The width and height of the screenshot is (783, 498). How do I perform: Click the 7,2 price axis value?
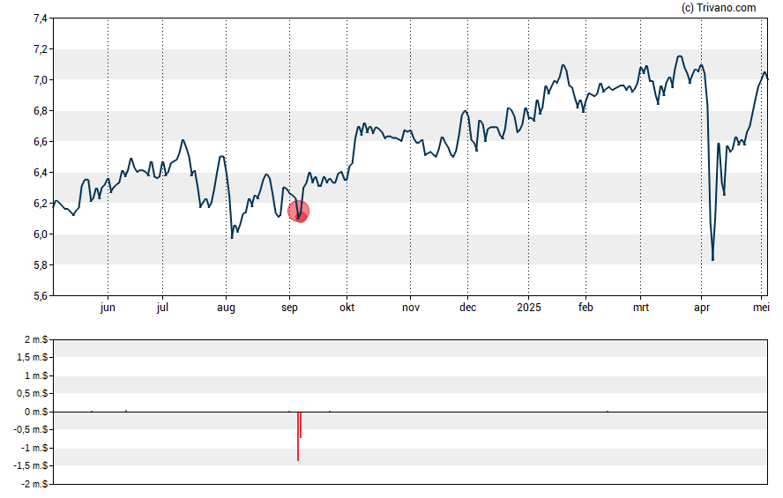pos(41,49)
